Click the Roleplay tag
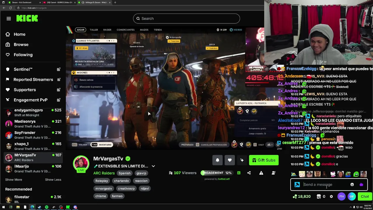Screen dimensions: 373x210 102,181
